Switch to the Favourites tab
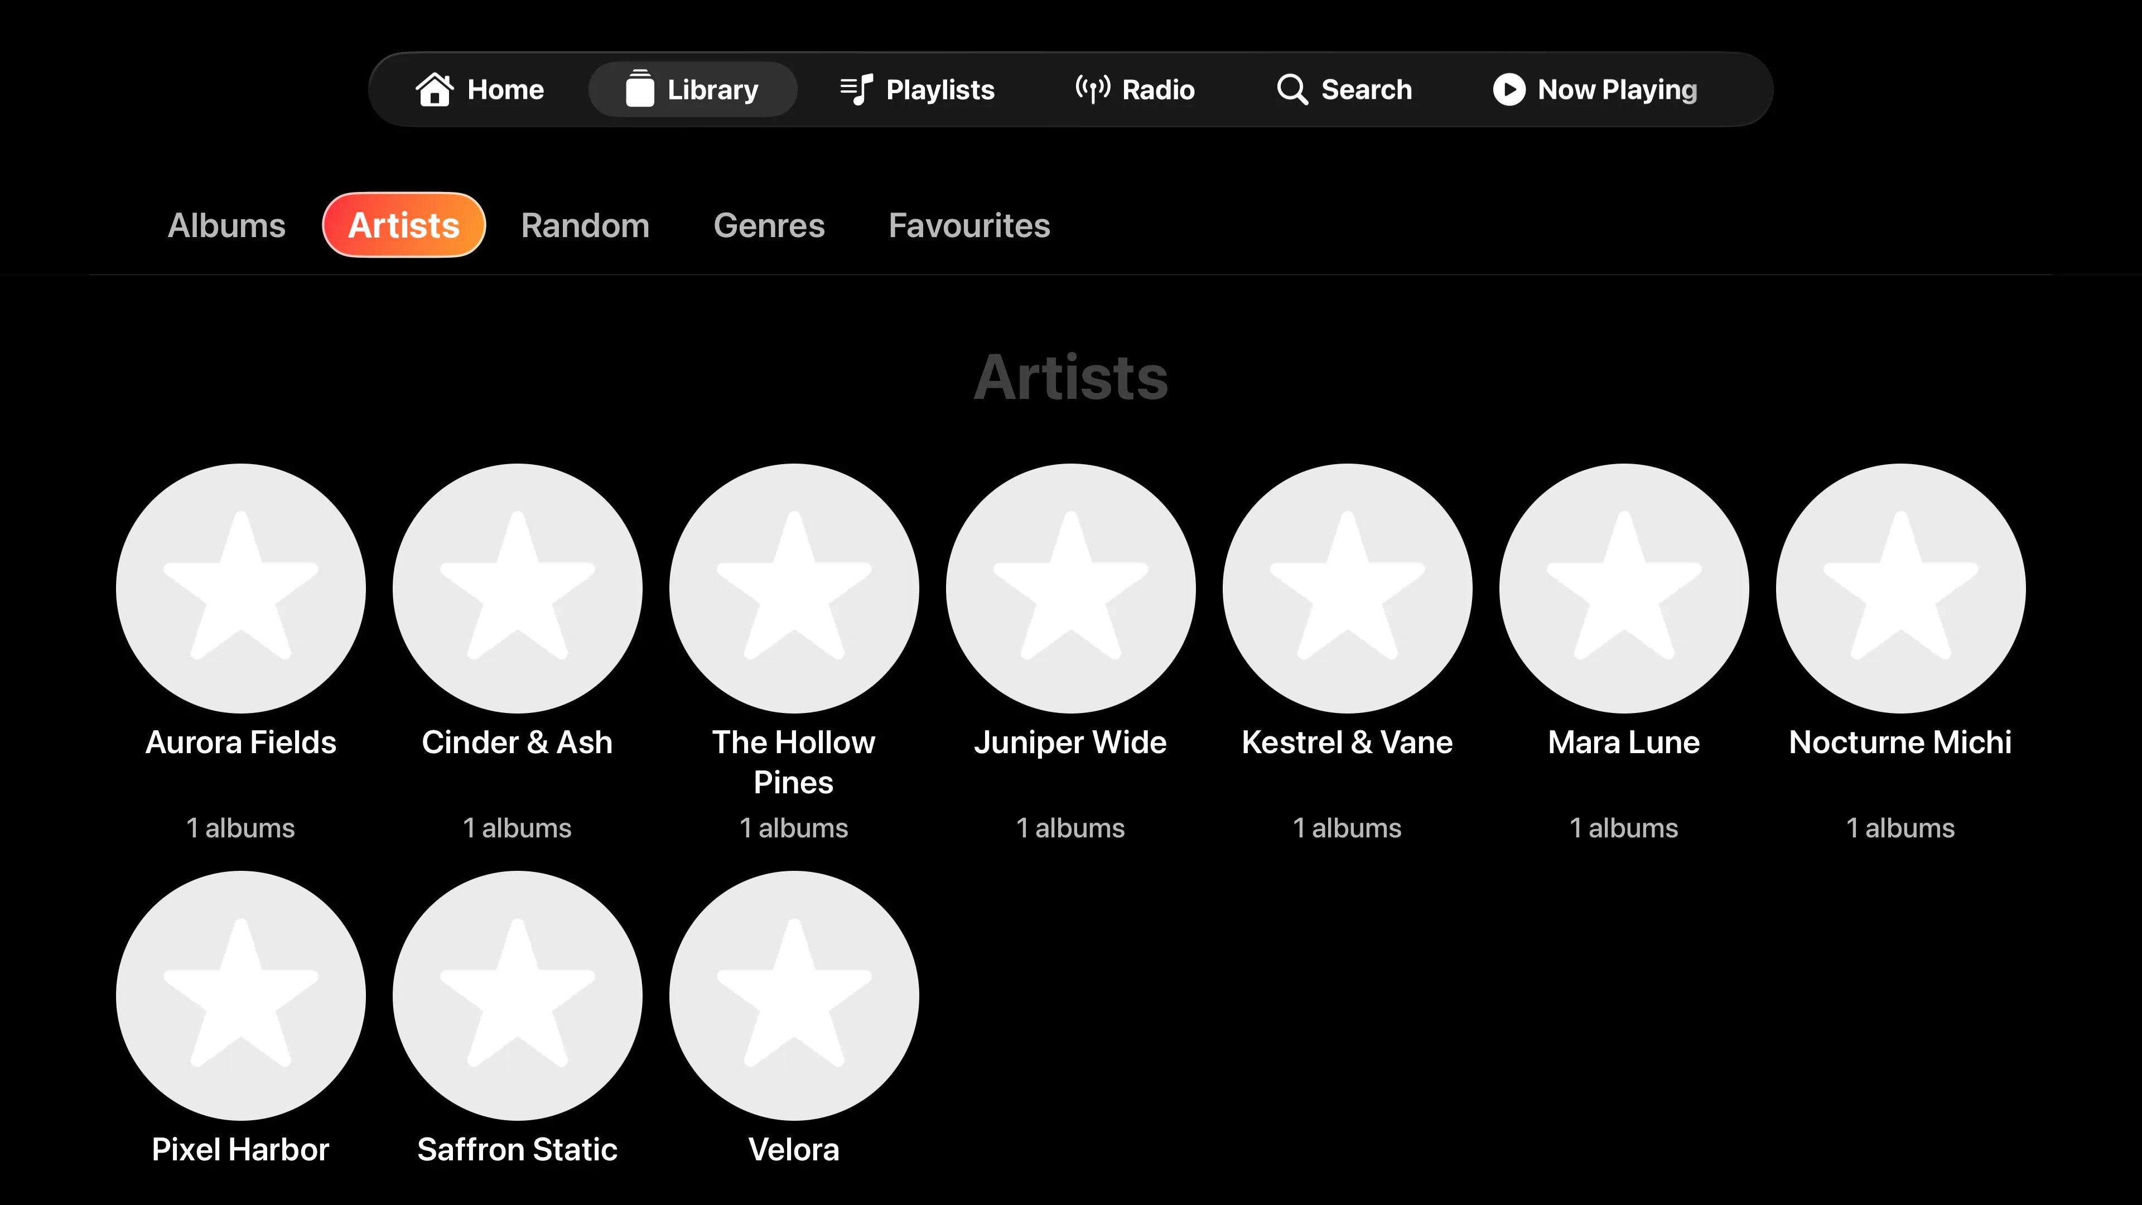The height and width of the screenshot is (1205, 2142). [969, 225]
